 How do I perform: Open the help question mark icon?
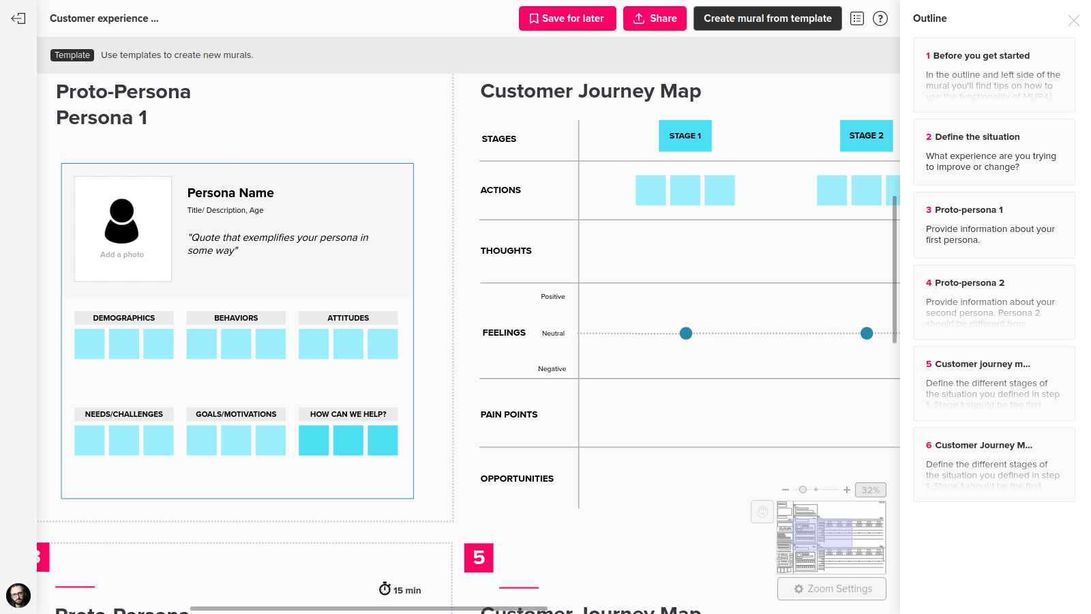coord(880,18)
